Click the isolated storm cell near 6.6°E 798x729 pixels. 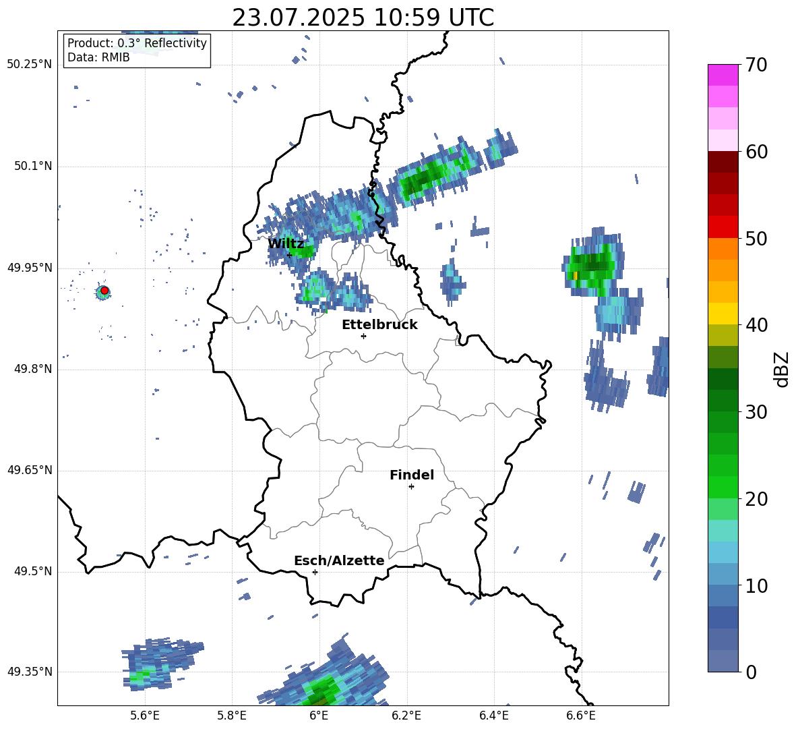tap(593, 264)
